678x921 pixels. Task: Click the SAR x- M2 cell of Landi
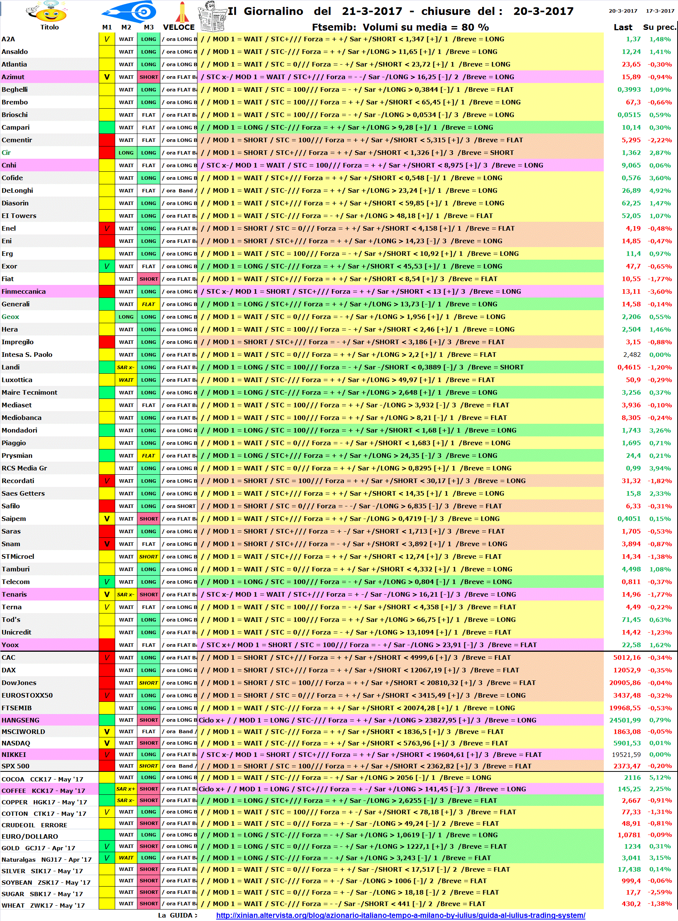pyautogui.click(x=126, y=367)
